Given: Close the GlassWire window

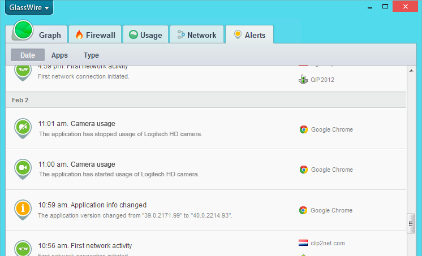Looking at the screenshot, I should coord(406,6).
